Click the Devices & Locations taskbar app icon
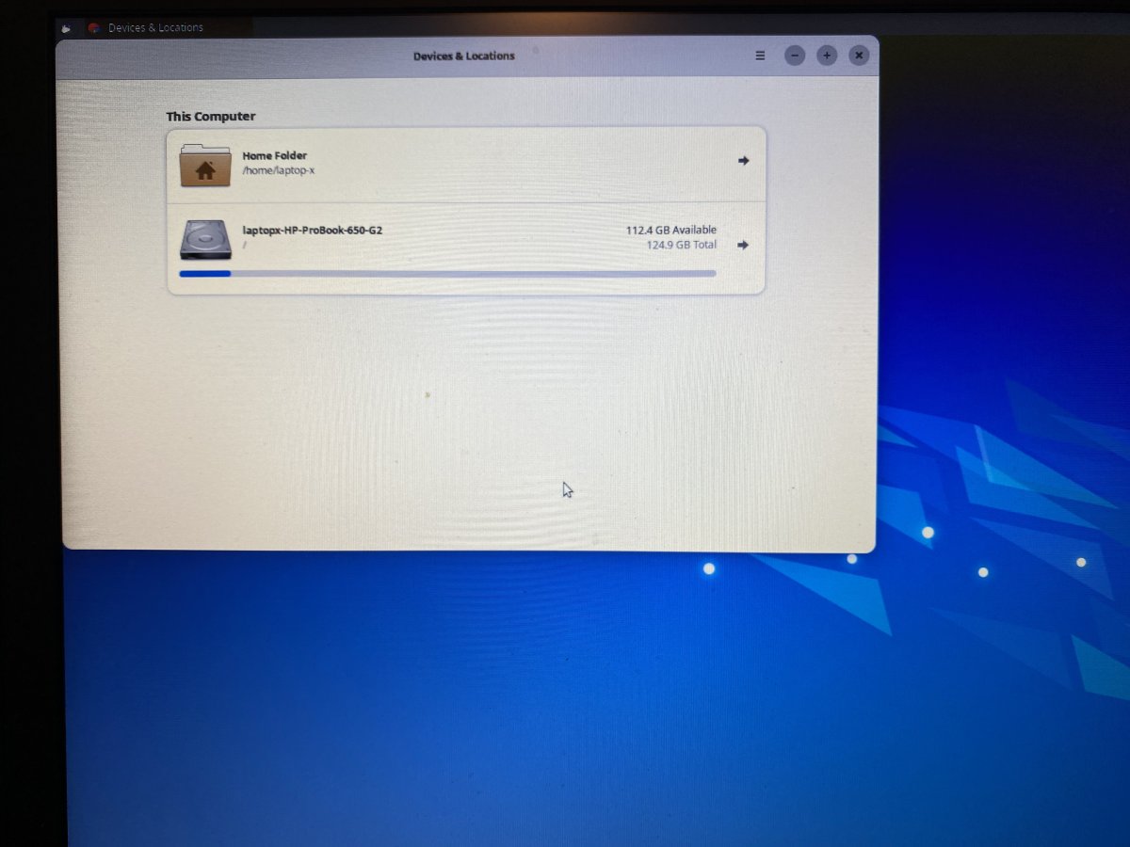The height and width of the screenshot is (847, 1130). (x=94, y=28)
